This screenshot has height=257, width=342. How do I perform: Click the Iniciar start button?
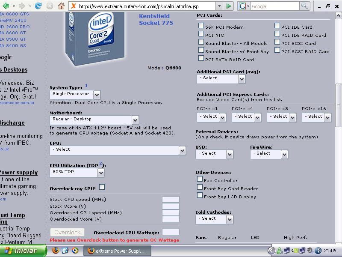click(23, 251)
